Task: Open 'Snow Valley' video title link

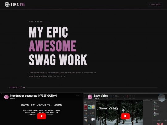Action: 101,96
